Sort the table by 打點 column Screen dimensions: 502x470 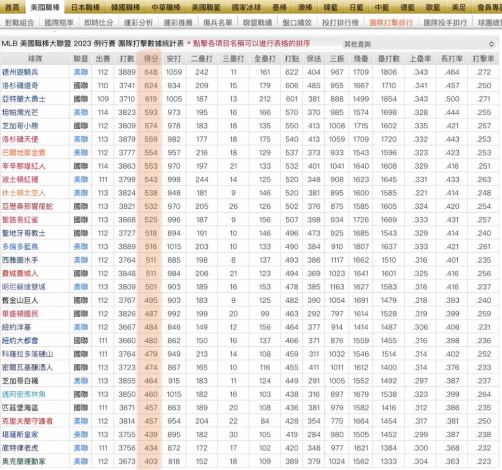pos(292,59)
